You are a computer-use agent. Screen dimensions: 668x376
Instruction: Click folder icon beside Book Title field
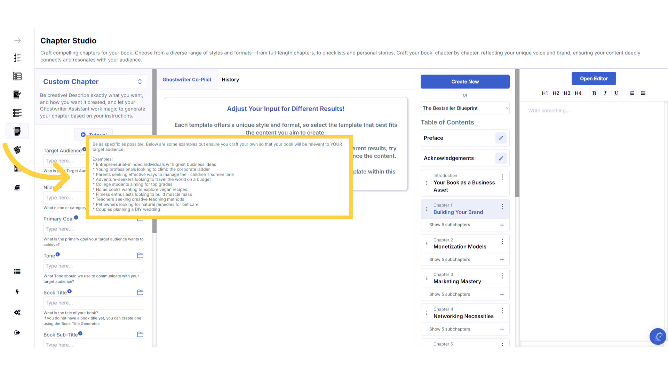[x=140, y=292]
